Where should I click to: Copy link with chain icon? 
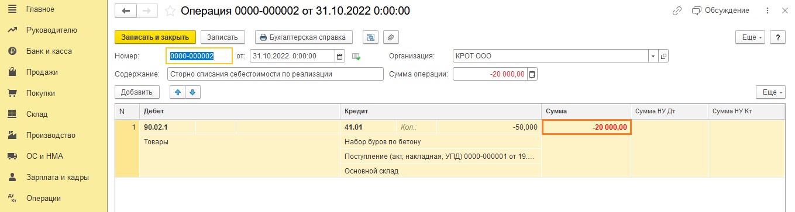pyautogui.click(x=677, y=11)
